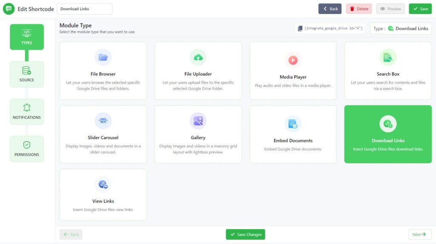The image size is (436, 244).
Task: Edit the shortcode title field
Action: click(85, 9)
